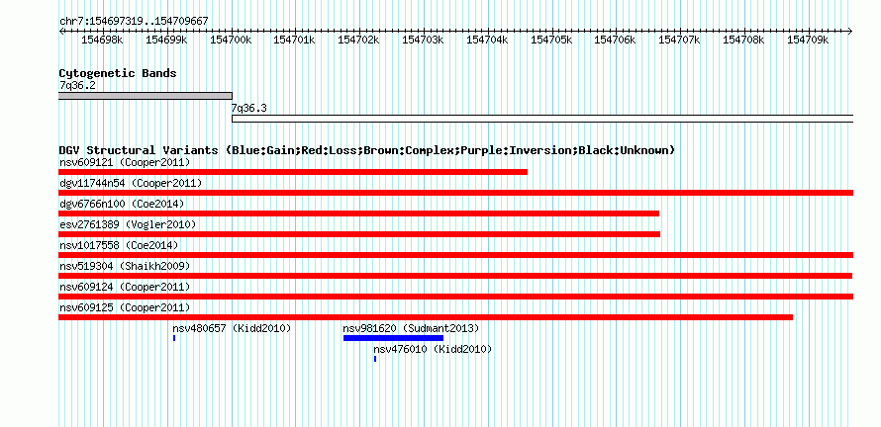The image size is (881, 427).
Task: Select the red loss bar for nsv609121
Action: [x=293, y=172]
